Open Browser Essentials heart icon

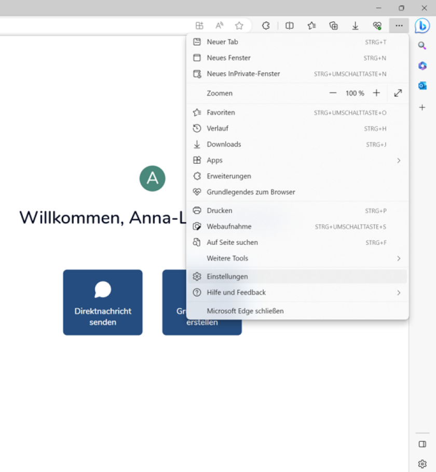(377, 25)
